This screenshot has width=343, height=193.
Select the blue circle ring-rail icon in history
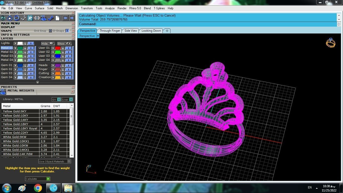(17, 18)
